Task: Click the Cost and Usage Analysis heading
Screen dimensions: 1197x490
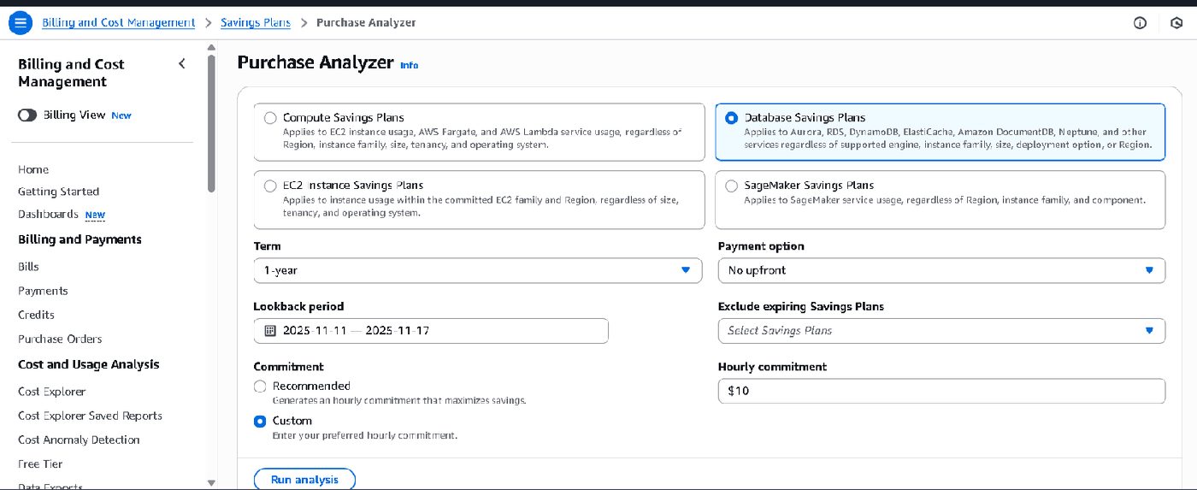Action: coord(89,364)
